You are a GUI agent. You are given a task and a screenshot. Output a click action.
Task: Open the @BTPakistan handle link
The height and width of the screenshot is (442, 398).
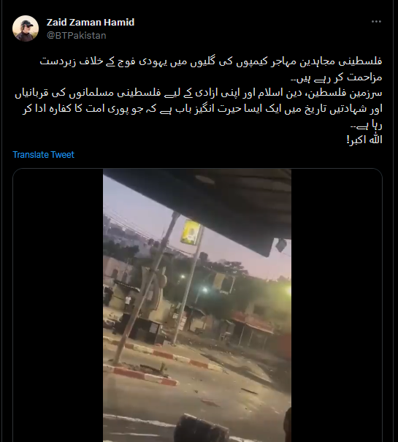click(77, 36)
